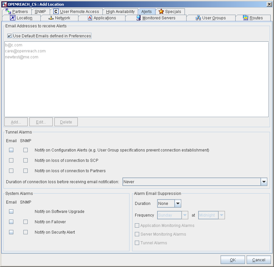Open the User Groups tab

click(x=211, y=18)
